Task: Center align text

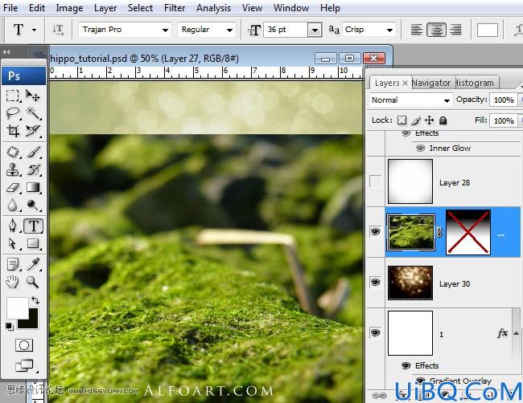Action: click(x=436, y=30)
